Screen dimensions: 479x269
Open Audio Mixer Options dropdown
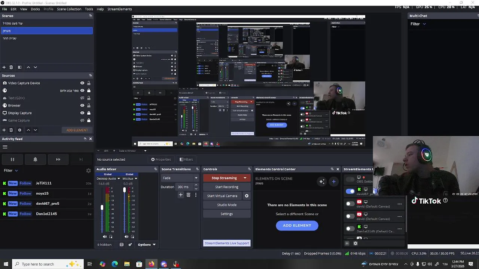146,245
